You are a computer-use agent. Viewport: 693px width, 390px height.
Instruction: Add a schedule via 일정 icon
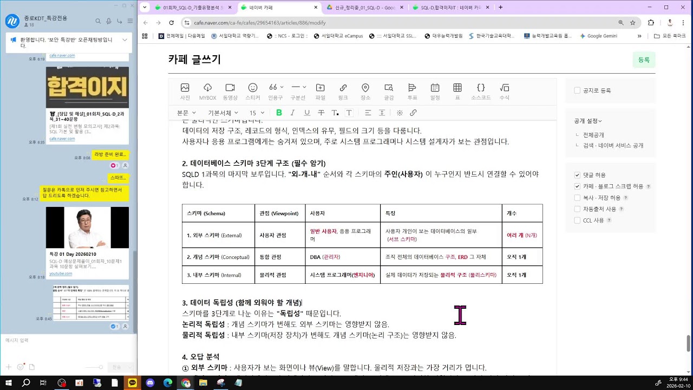coord(435,92)
